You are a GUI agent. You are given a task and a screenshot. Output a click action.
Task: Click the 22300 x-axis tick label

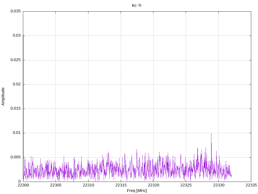(x=23, y=185)
